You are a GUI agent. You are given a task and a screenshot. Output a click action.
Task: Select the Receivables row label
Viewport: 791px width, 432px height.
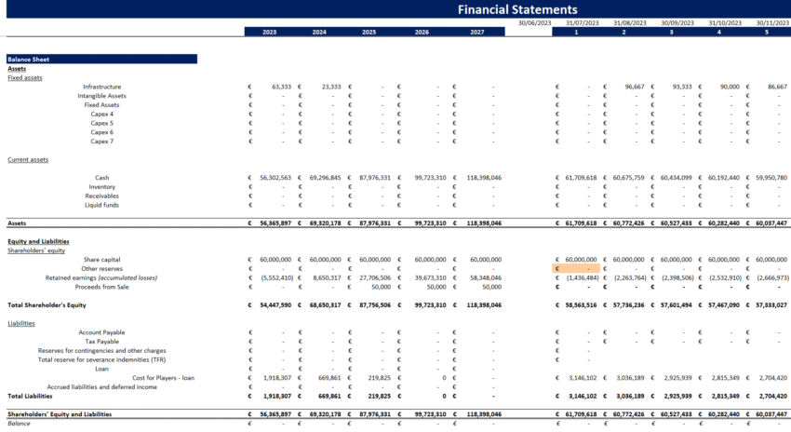tap(102, 196)
